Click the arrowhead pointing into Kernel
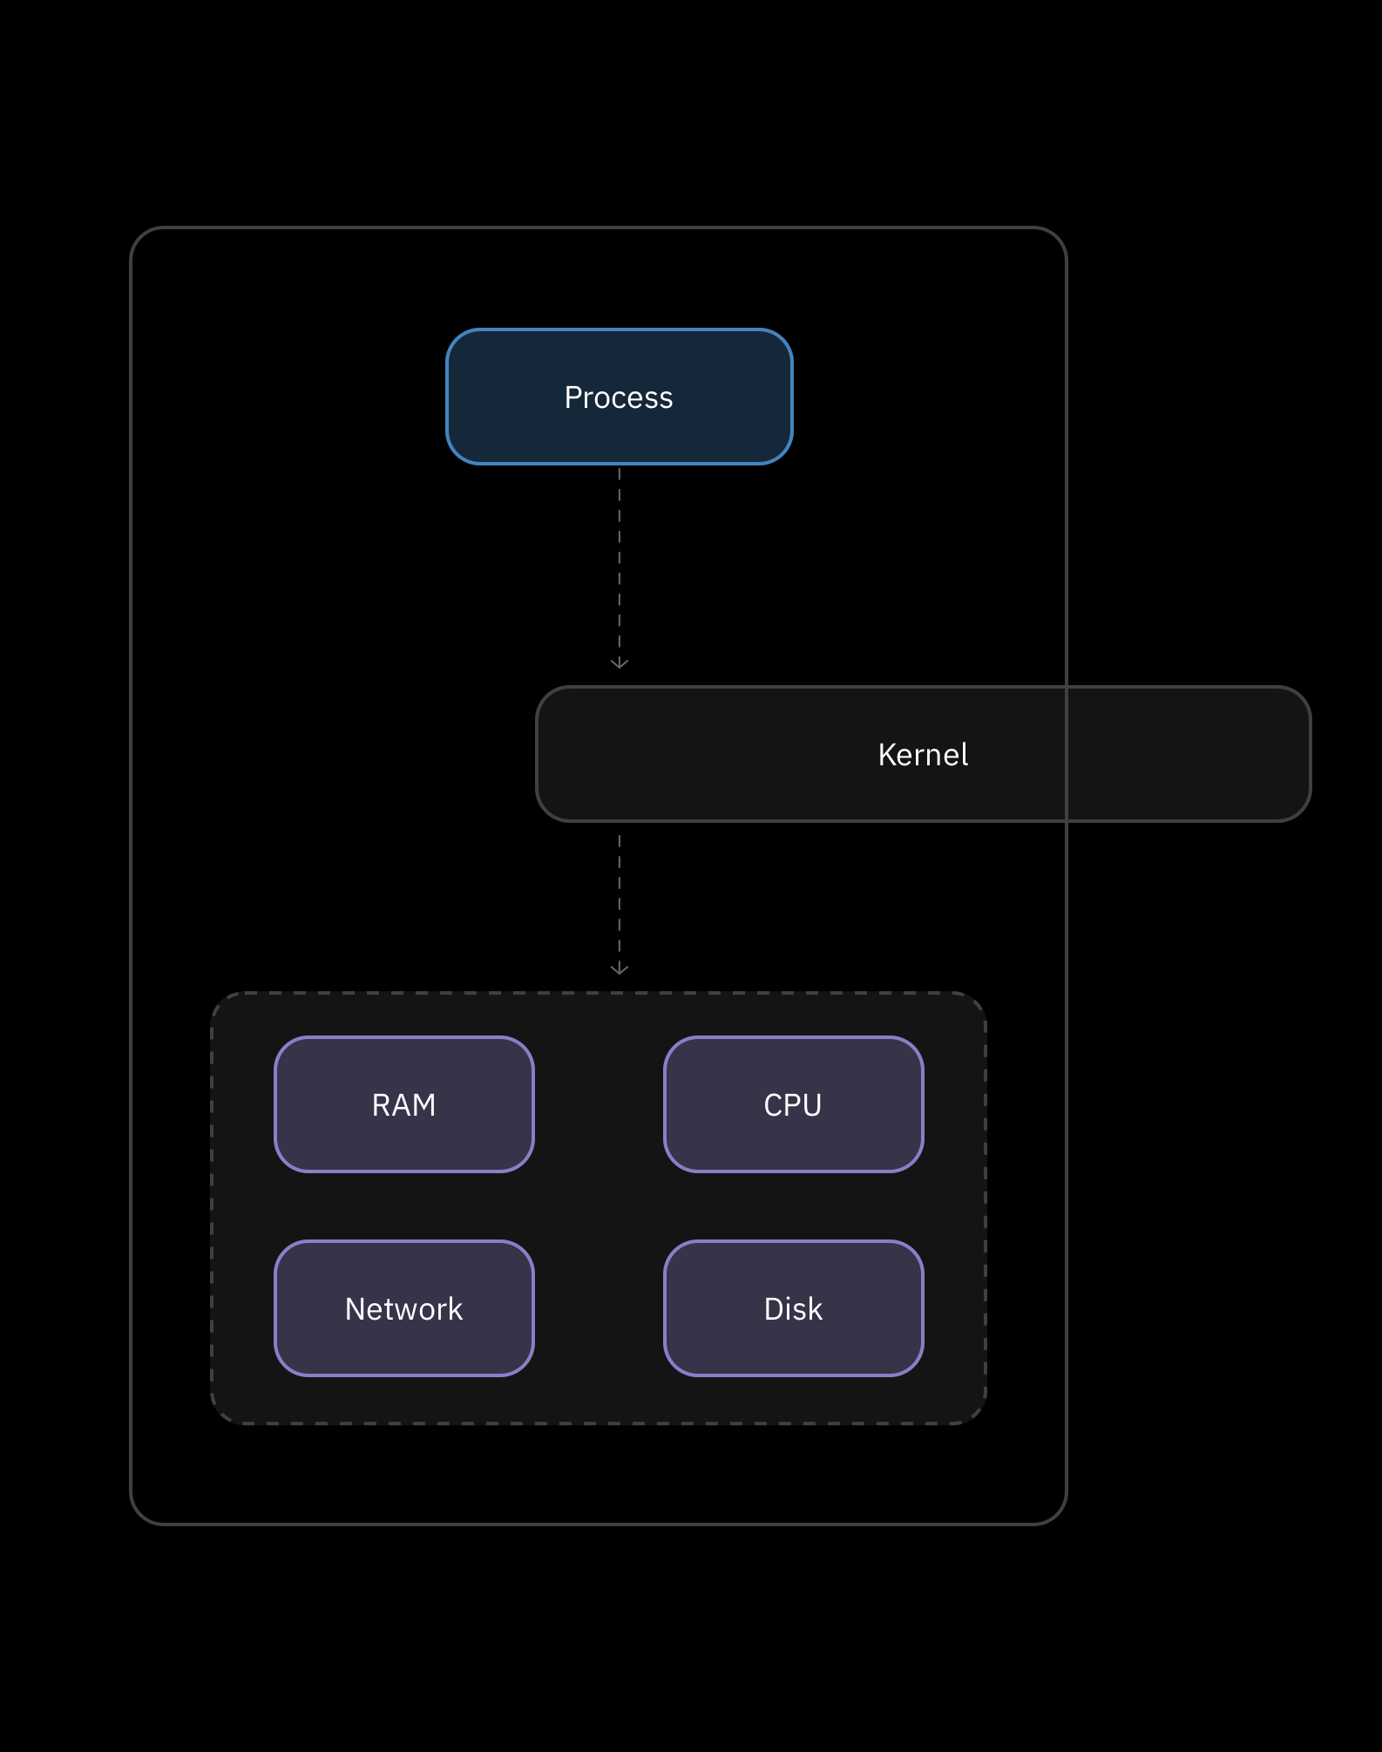Screen dimensions: 1382x1752 point(619,664)
